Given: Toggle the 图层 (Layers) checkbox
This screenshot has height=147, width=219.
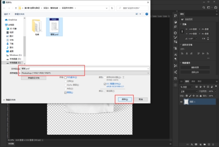Looking at the screenshot, I should tap(66, 93).
